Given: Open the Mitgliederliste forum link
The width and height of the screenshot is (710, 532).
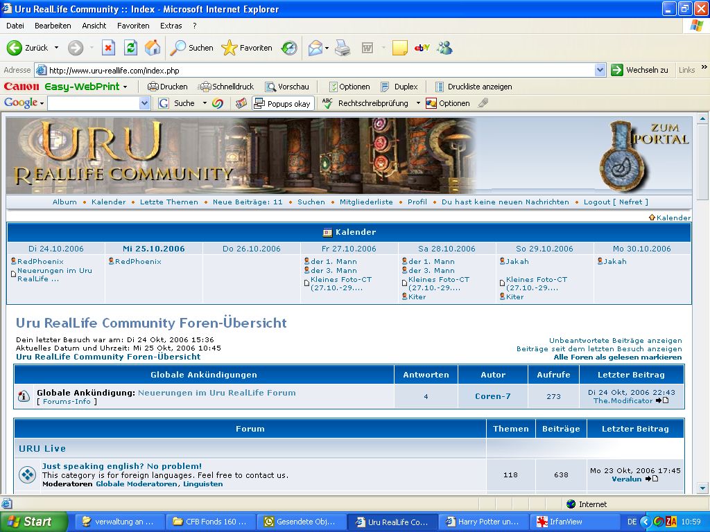Looking at the screenshot, I should pyautogui.click(x=366, y=202).
